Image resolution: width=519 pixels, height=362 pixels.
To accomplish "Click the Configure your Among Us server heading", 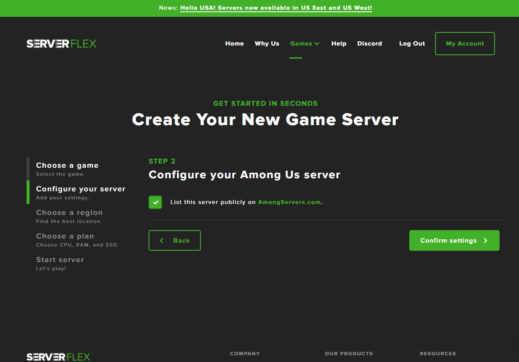I will (x=244, y=175).
